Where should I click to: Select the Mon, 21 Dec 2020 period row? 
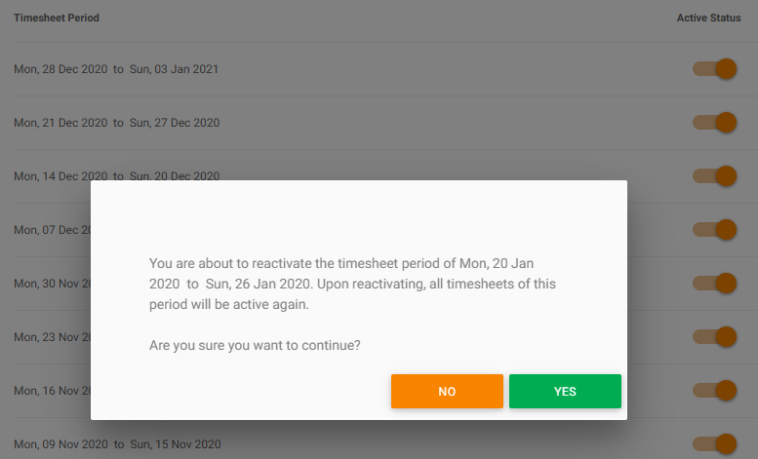(x=116, y=123)
